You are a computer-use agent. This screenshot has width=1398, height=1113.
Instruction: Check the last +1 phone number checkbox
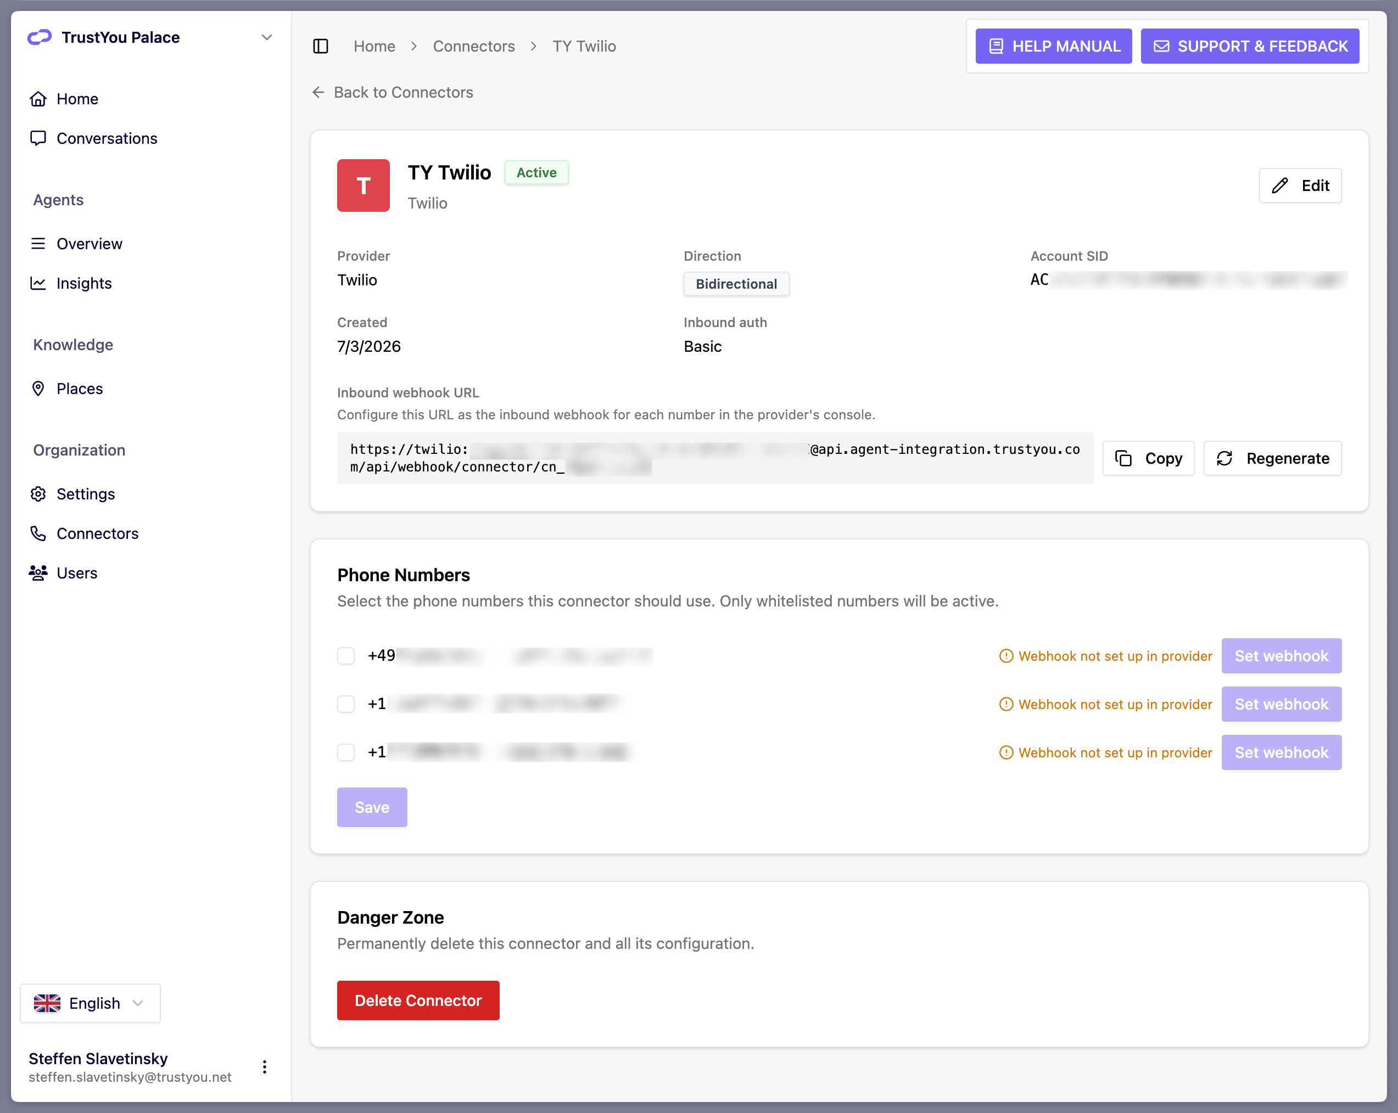346,752
